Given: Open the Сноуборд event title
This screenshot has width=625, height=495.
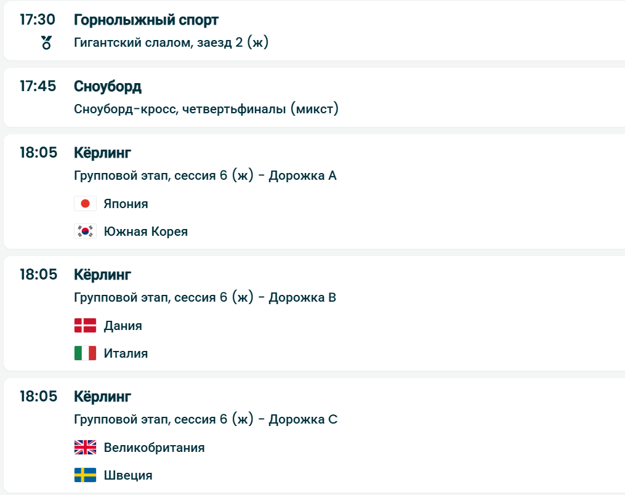Looking at the screenshot, I should pyautogui.click(x=108, y=86).
